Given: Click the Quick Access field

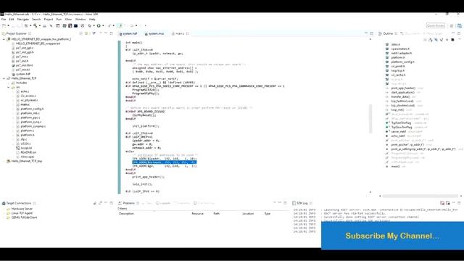Looking at the screenshot, I should point(436,26).
